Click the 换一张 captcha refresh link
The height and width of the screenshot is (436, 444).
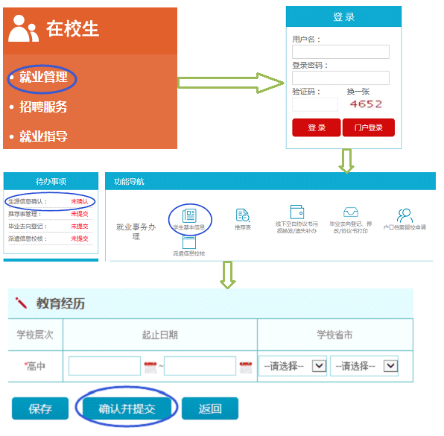[x=358, y=92]
